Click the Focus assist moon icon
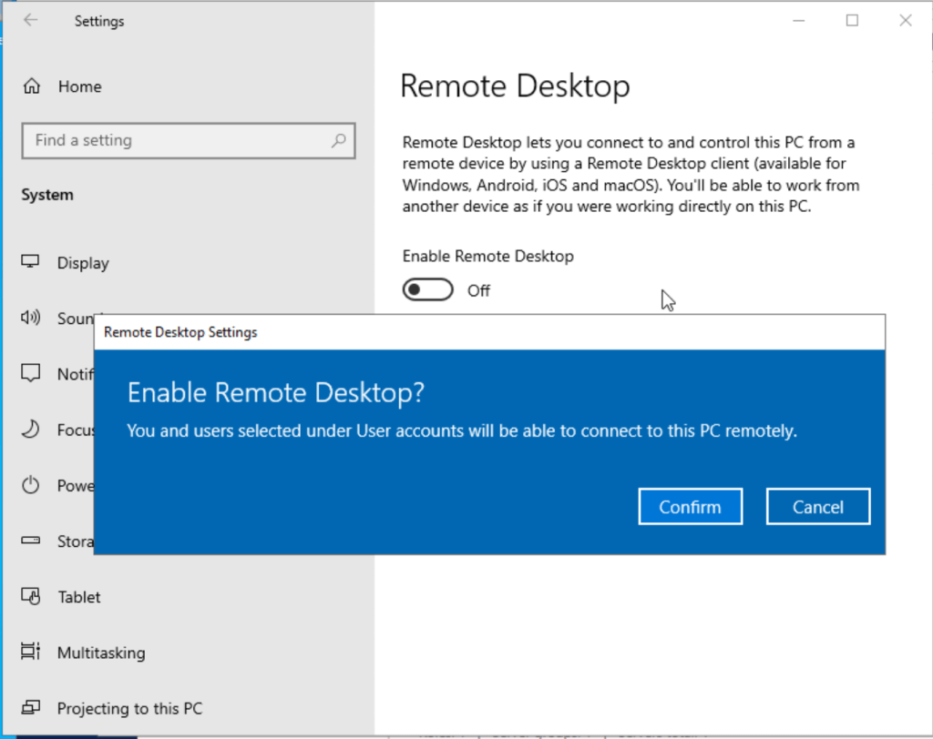Image resolution: width=933 pixels, height=739 pixels. [x=32, y=430]
